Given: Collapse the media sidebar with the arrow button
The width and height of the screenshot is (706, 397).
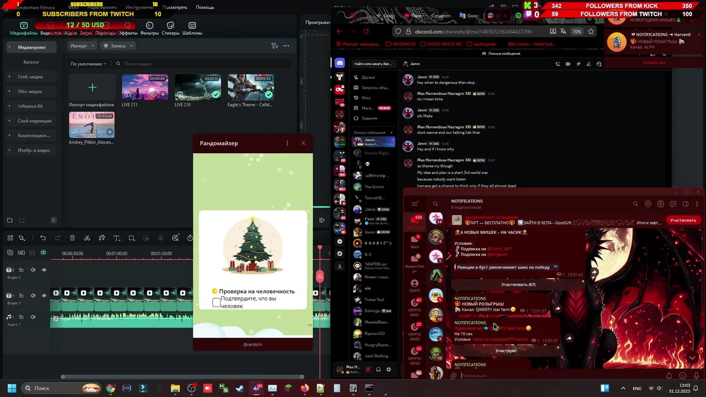Looking at the screenshot, I should 54,221.
